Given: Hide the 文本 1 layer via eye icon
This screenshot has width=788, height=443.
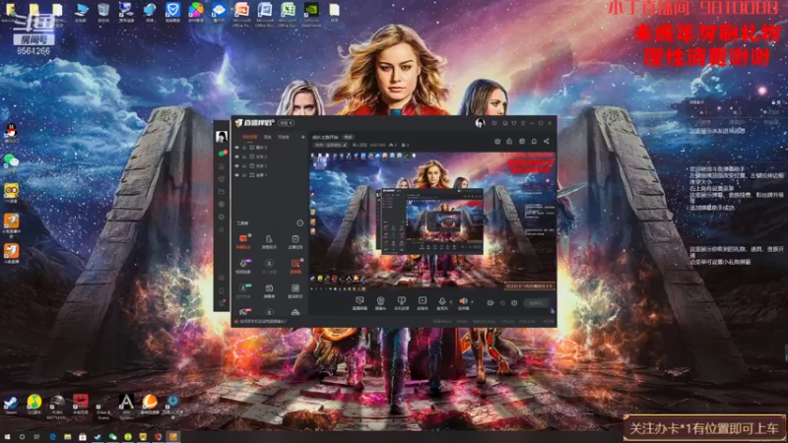Looking at the screenshot, I should [x=236, y=165].
